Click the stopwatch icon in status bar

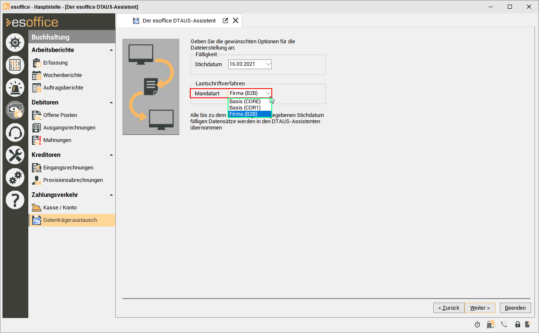click(477, 324)
